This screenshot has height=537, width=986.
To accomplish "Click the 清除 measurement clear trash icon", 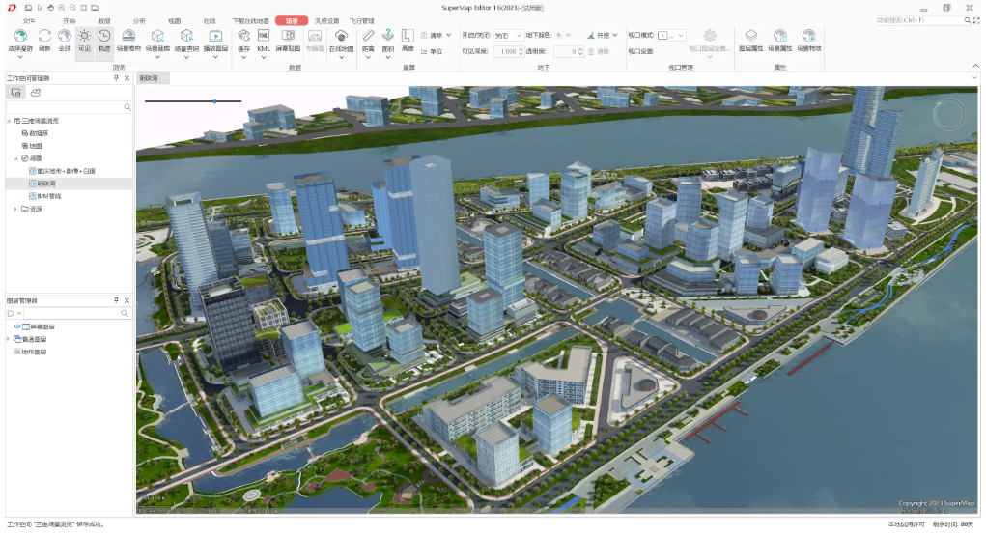I will [425, 35].
